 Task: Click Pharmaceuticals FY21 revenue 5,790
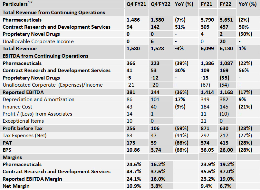coord(207,20)
